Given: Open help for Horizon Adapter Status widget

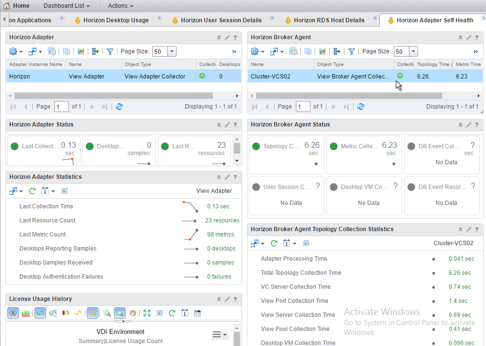Looking at the screenshot, I should pos(235,125).
